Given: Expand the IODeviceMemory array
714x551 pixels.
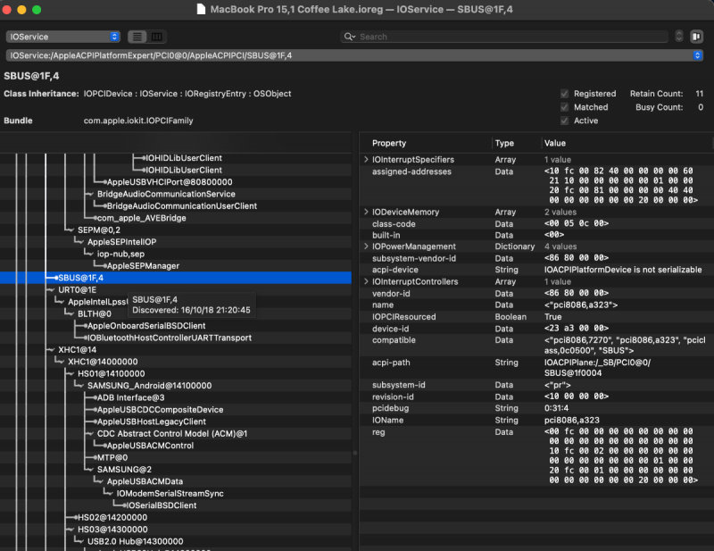Looking at the screenshot, I should tap(366, 212).
